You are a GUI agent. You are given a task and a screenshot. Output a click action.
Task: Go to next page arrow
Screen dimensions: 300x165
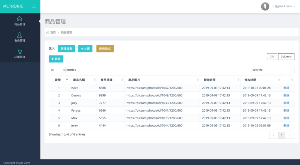290,135
